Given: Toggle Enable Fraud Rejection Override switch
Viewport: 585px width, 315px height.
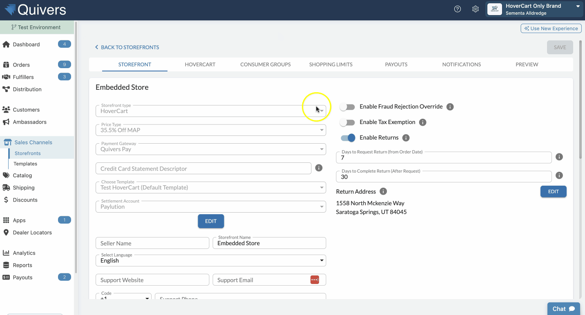Looking at the screenshot, I should click(x=348, y=106).
